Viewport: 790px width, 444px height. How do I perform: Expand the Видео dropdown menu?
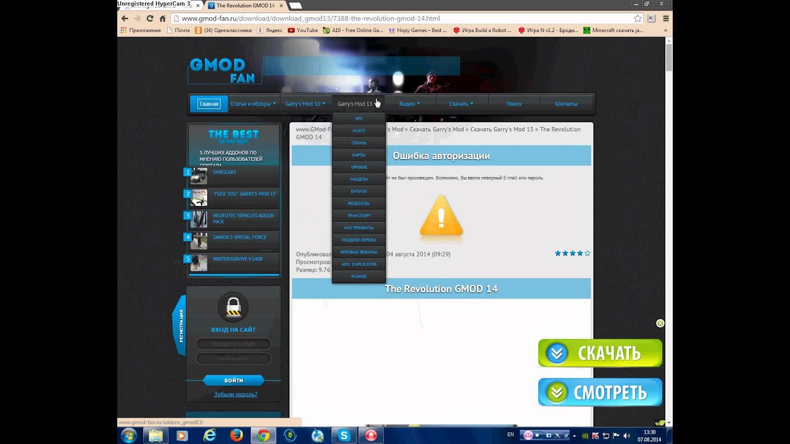click(409, 104)
